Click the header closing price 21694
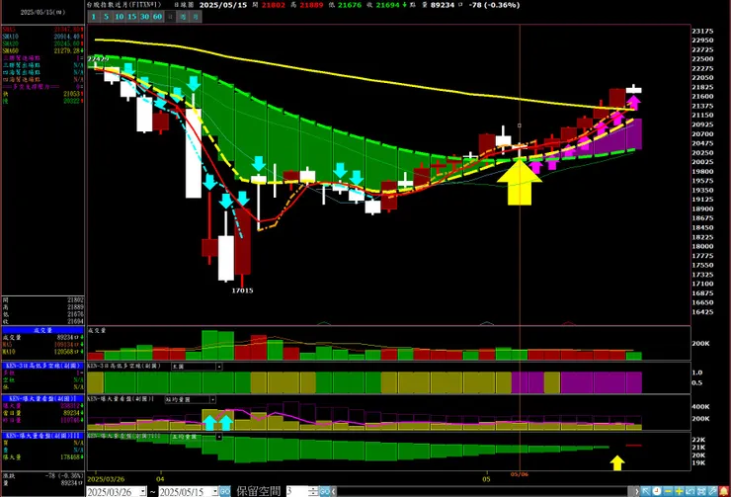 [390, 5]
